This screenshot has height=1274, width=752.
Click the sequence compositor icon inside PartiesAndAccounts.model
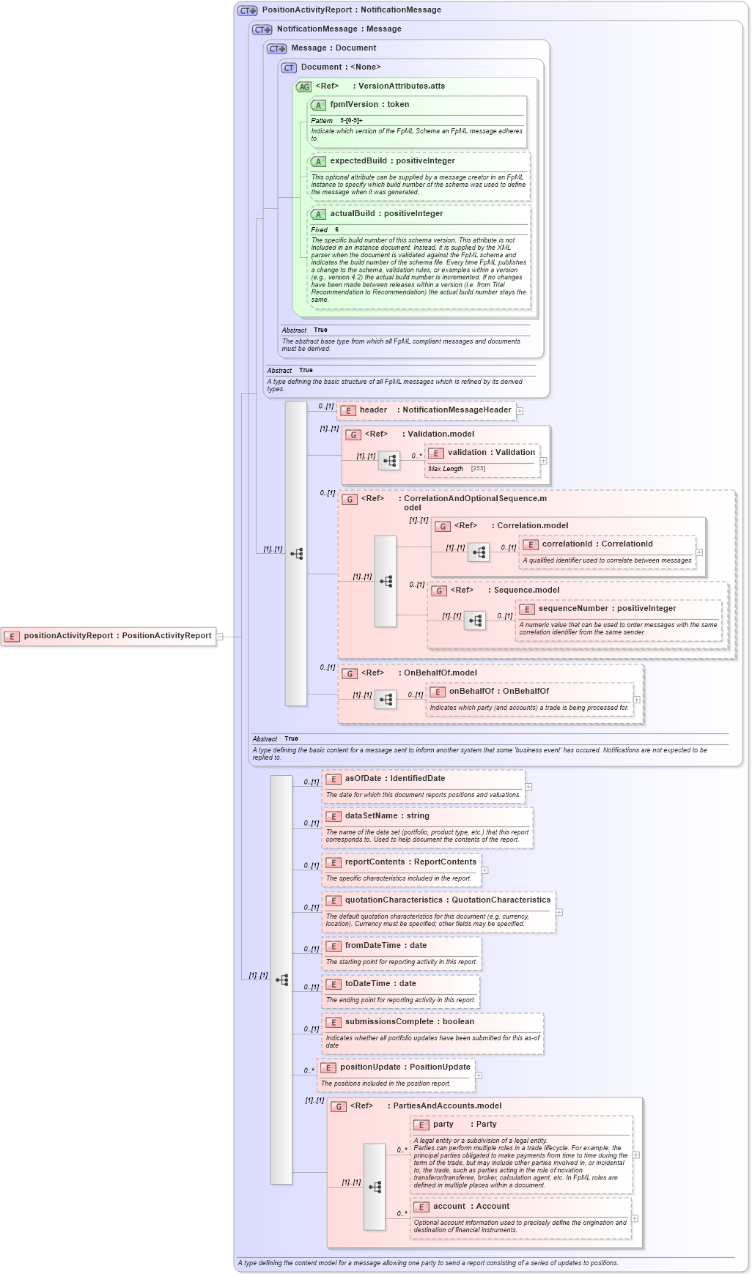click(375, 1187)
